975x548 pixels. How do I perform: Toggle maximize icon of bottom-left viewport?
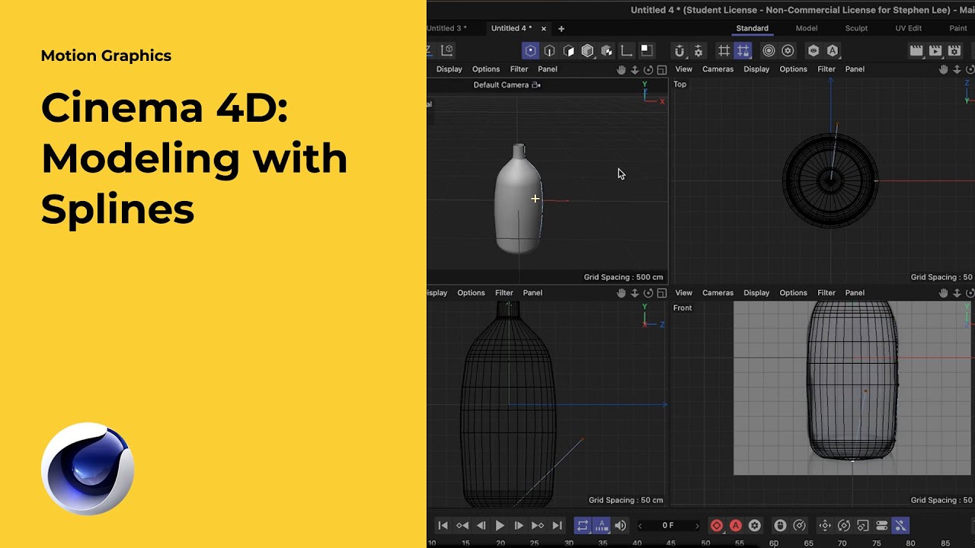pos(662,293)
